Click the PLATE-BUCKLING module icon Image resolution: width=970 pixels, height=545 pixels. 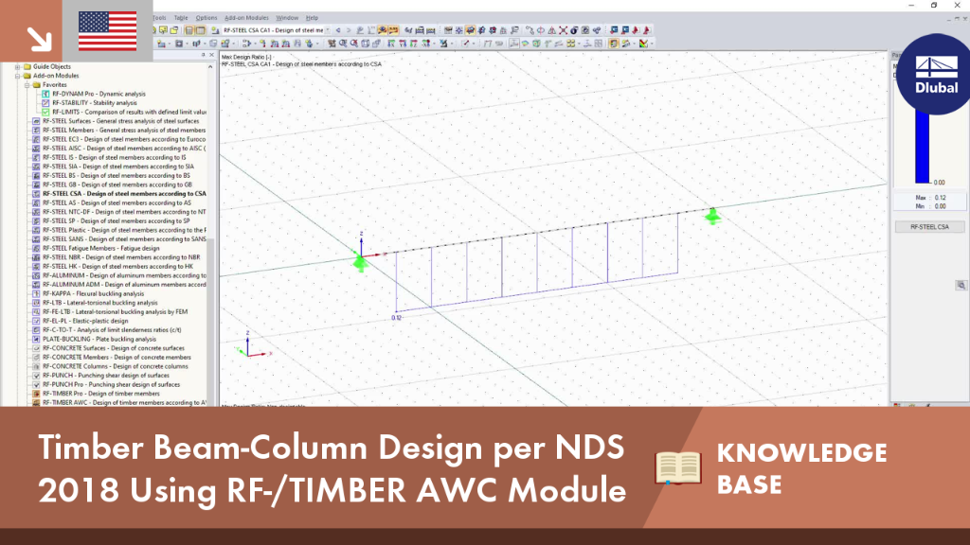(x=36, y=340)
